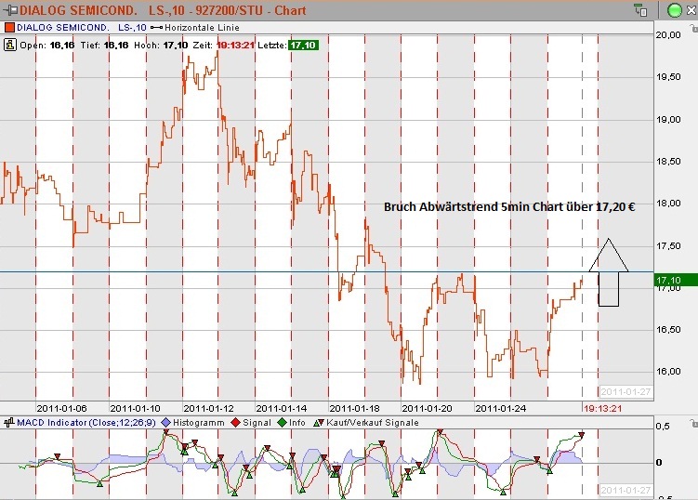Image resolution: width=698 pixels, height=500 pixels.
Task: Click the red Signal legend diamond
Action: click(x=236, y=423)
